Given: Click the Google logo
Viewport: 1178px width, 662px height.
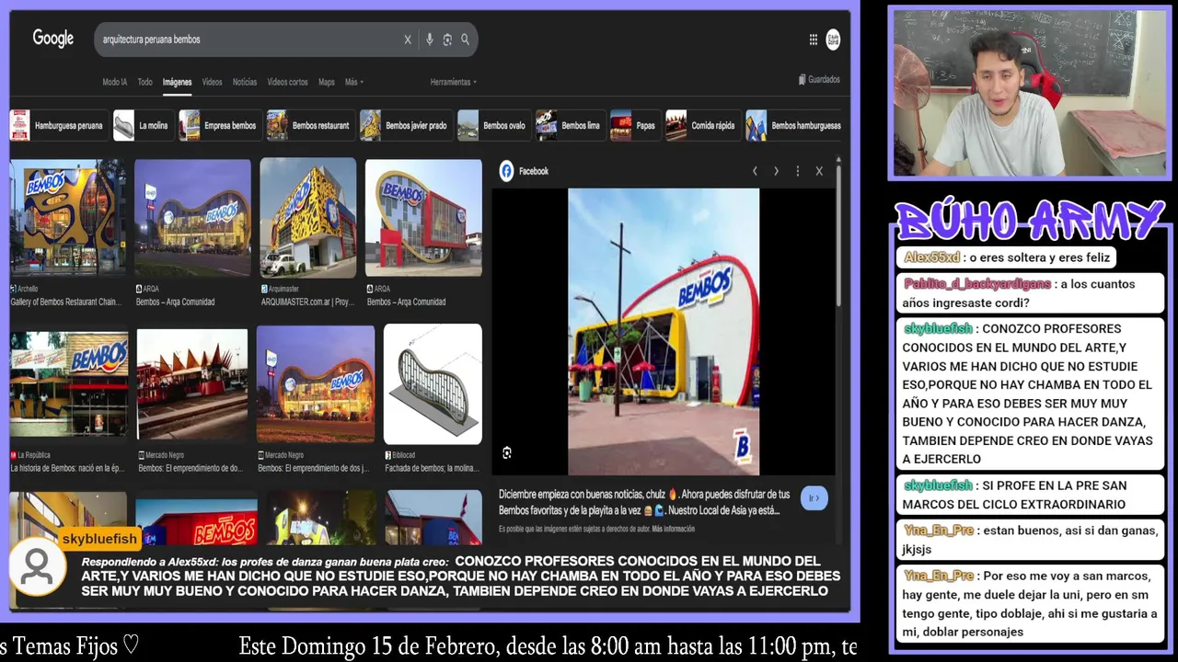Looking at the screenshot, I should click(52, 39).
